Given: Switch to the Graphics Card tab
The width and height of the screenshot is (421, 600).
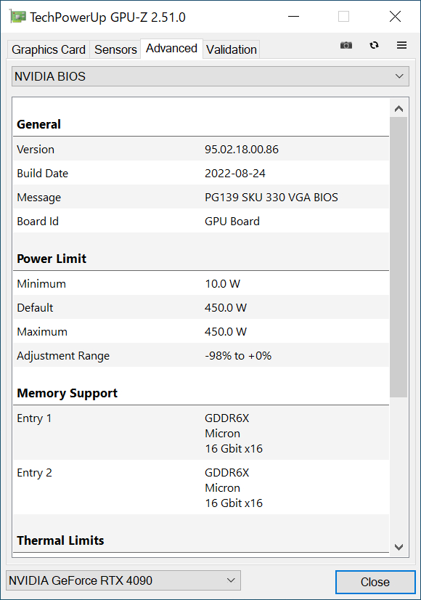Looking at the screenshot, I should [49, 49].
